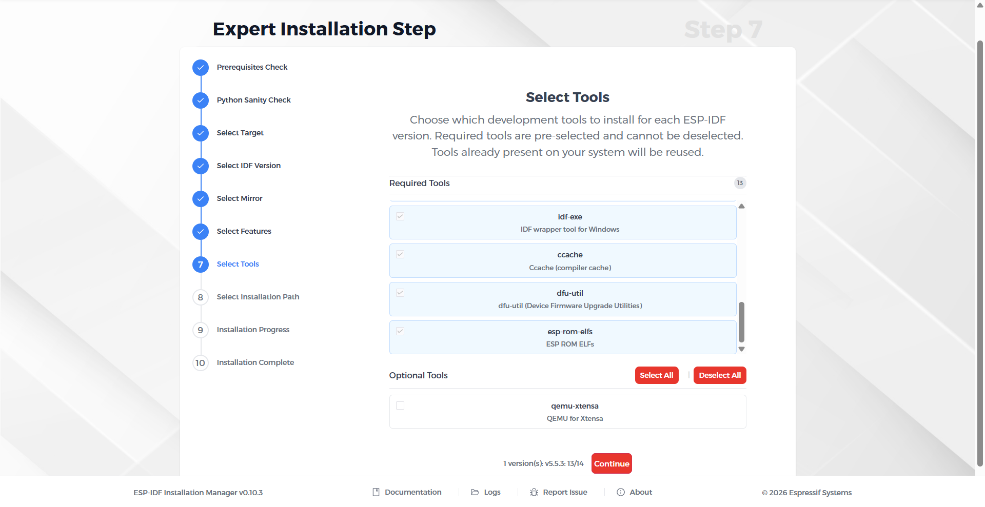This screenshot has height=507, width=985.
Task: Click the step 10 circle icon
Action: click(201, 362)
